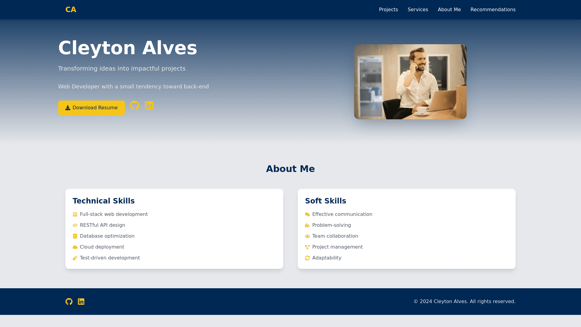Click the CA logo in header
This screenshot has width=581, height=327.
click(x=71, y=10)
